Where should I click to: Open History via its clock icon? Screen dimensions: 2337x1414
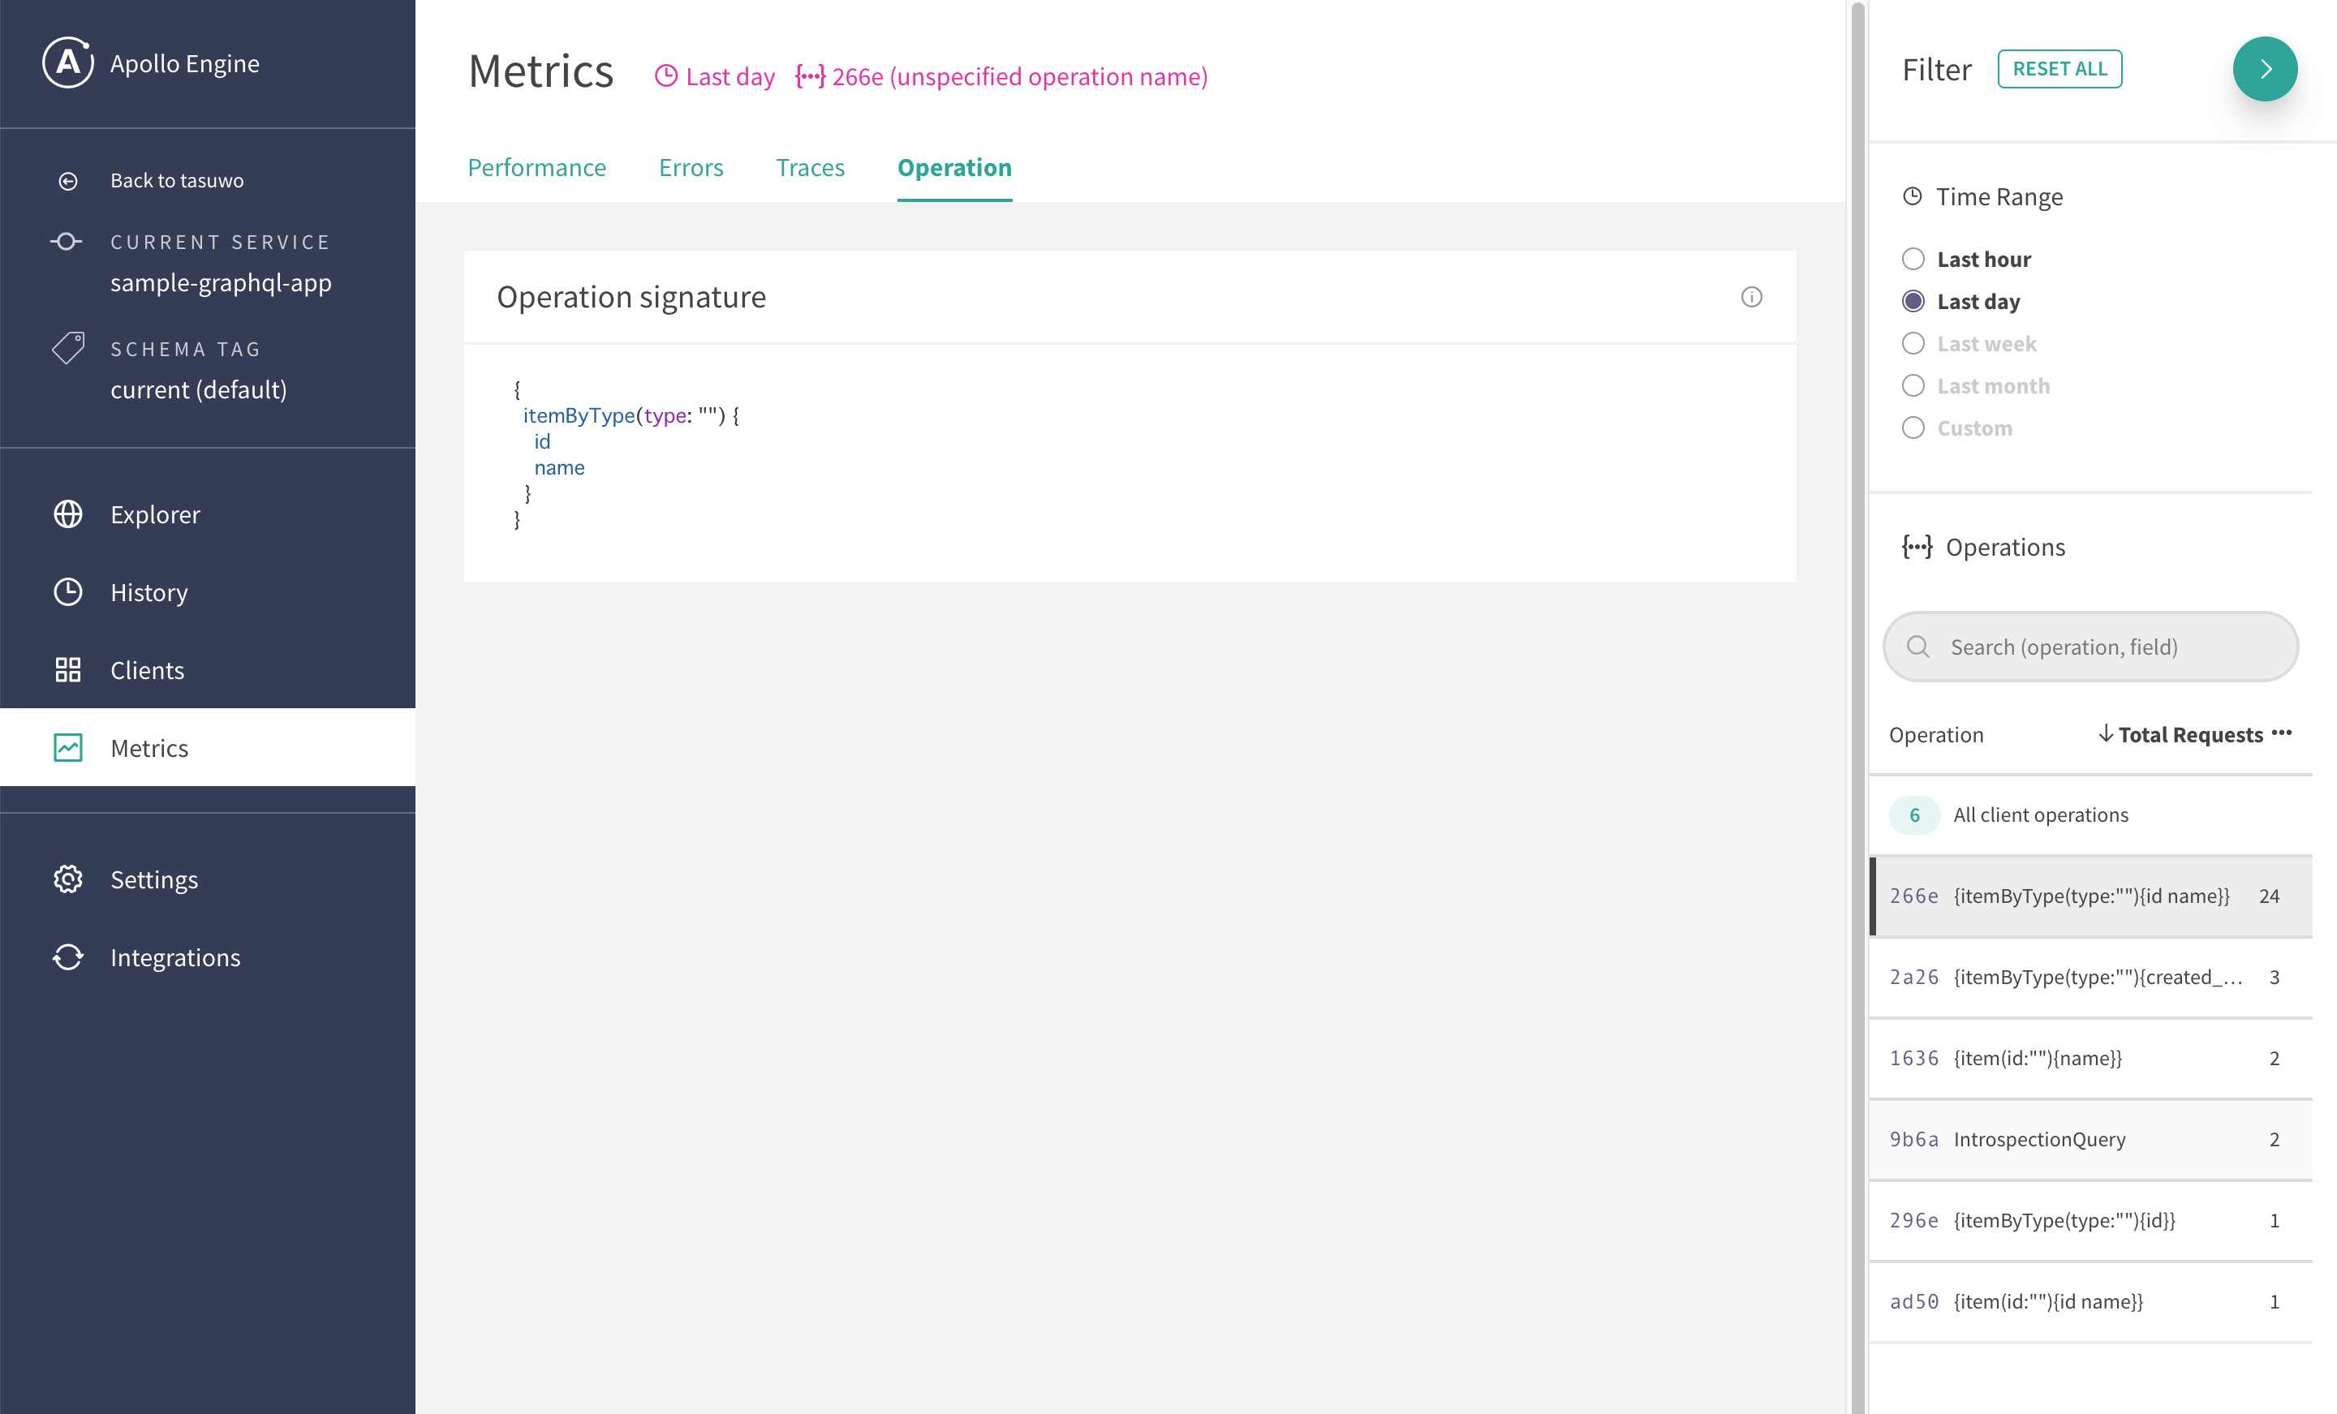tap(67, 591)
